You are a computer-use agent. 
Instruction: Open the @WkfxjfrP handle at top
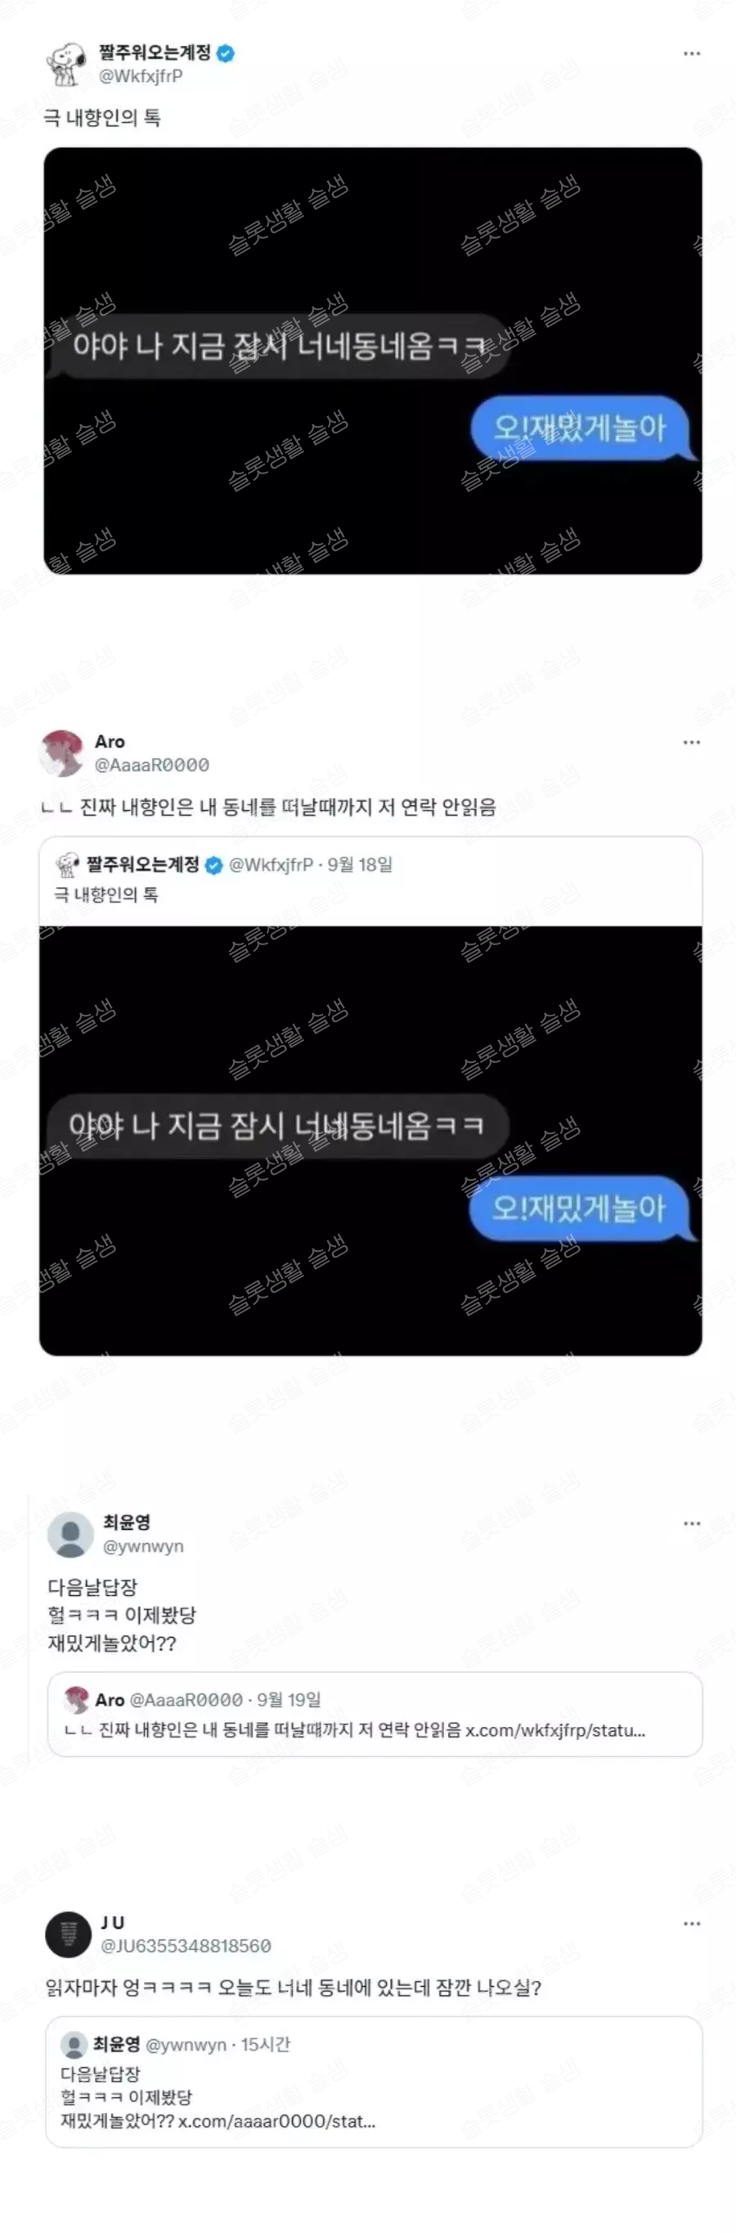141,76
